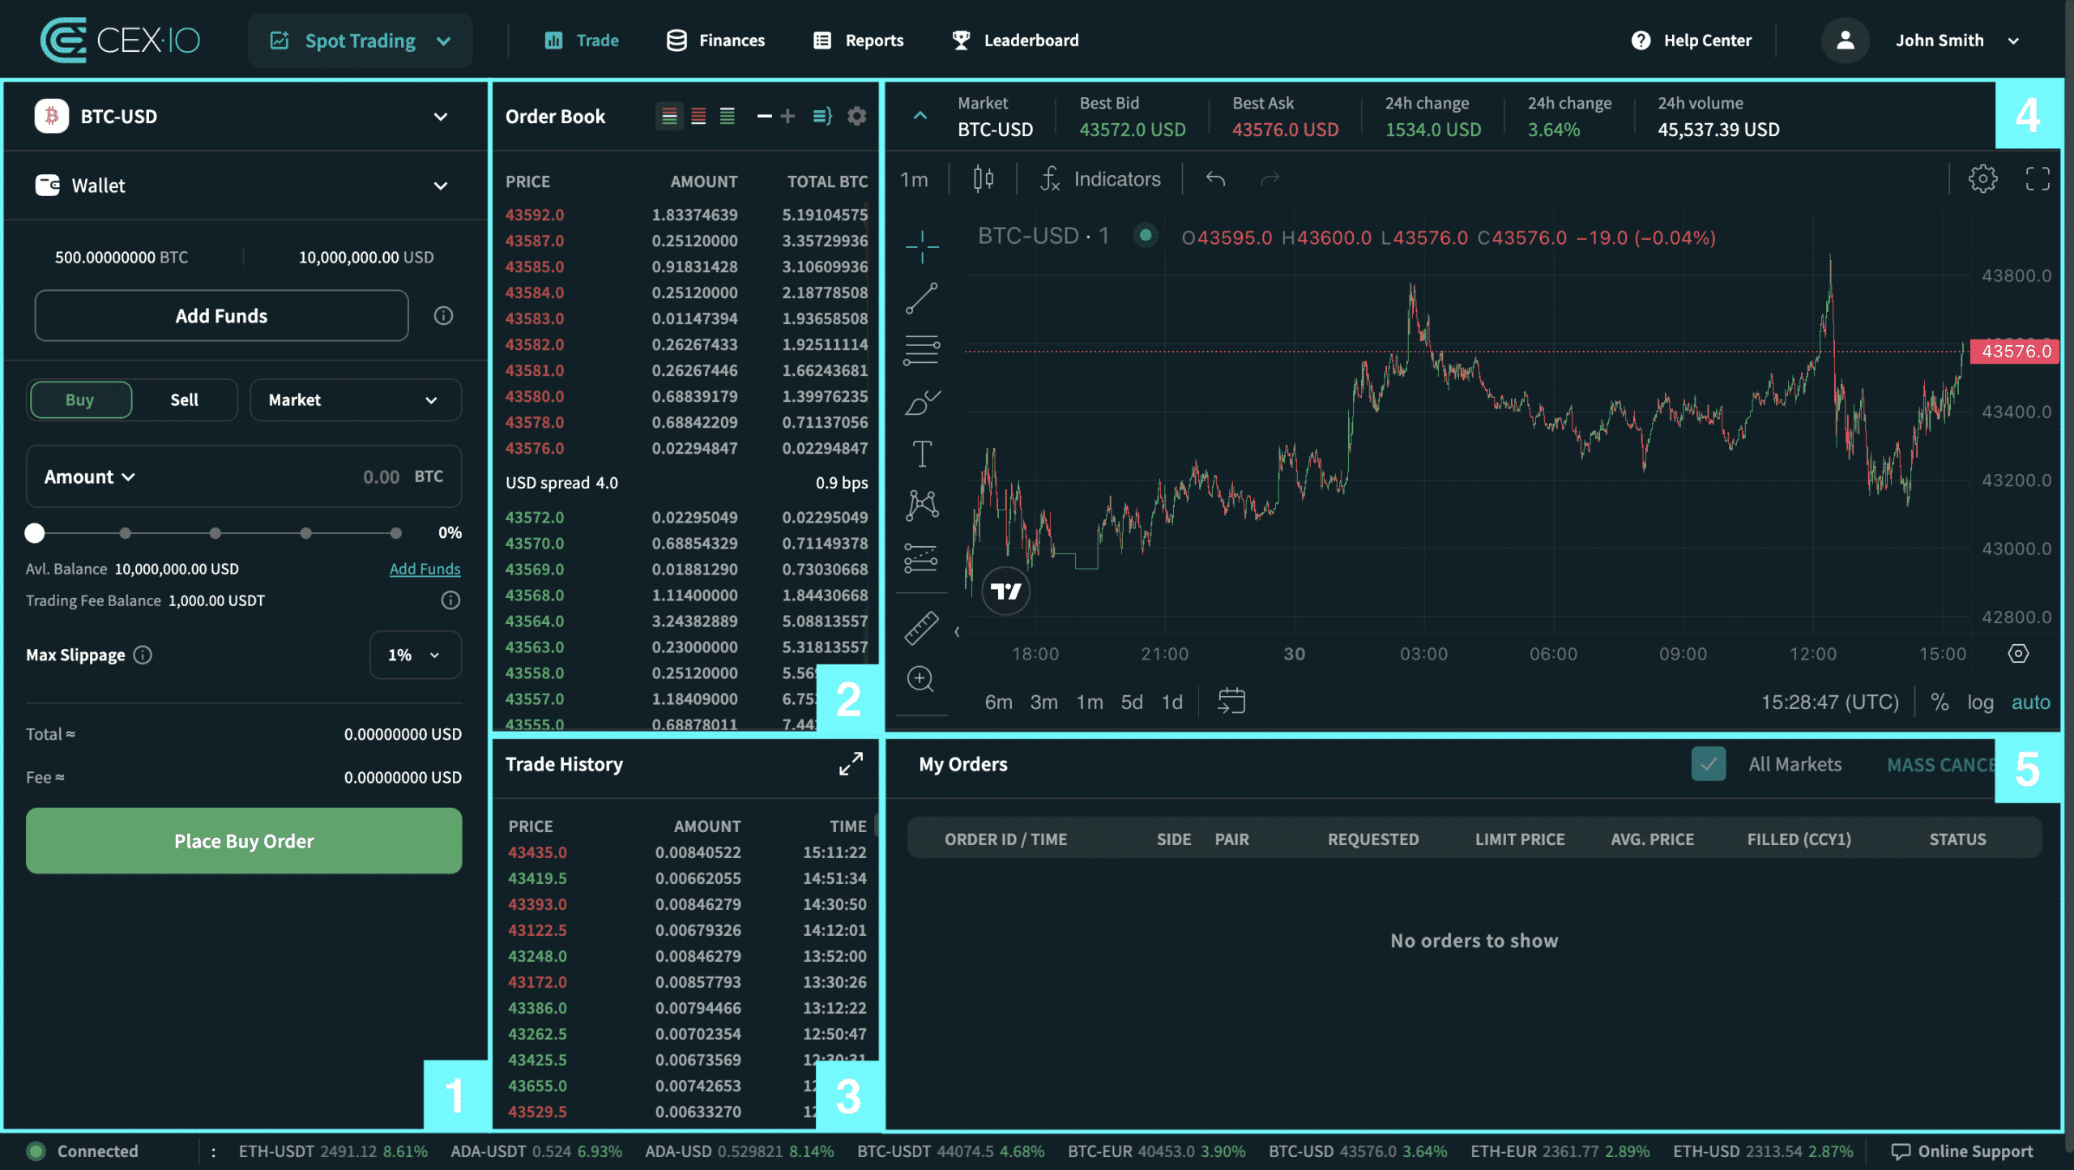The image size is (2074, 1170).
Task: Open the Spot Trading dropdown
Action: coord(360,40)
